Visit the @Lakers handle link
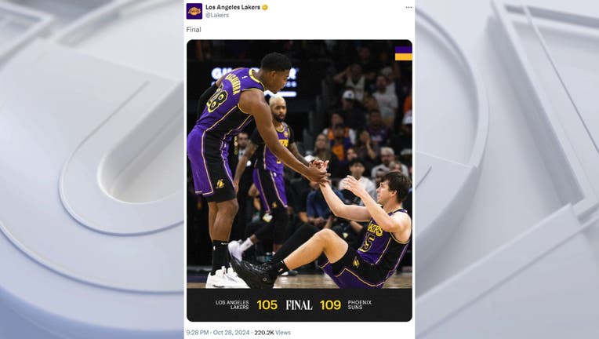599x339 pixels. tap(217, 15)
